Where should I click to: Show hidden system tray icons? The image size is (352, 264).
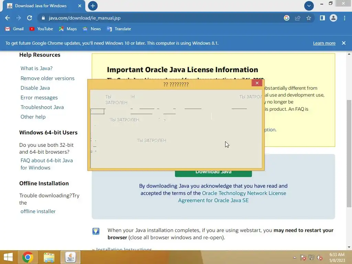295,257
